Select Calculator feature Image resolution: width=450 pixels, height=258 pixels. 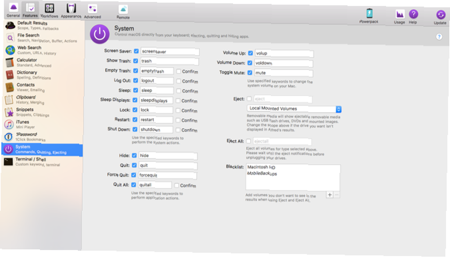coord(43,63)
